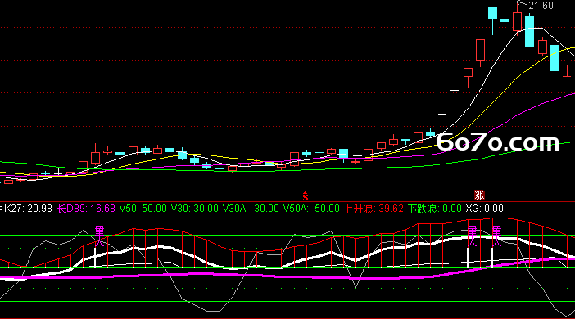575x319 pixels.
Task: Click the red S marker icon
Action: click(305, 196)
